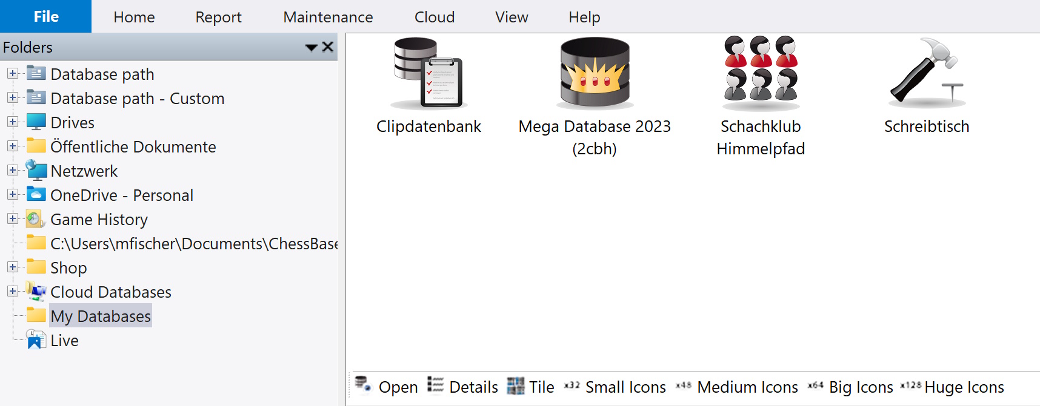Expand the Drives tree node
Screen dimensions: 1040x406
point(12,122)
